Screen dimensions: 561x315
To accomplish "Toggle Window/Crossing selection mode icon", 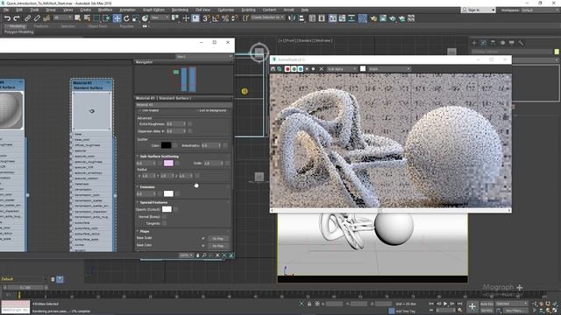I will click(106, 18).
